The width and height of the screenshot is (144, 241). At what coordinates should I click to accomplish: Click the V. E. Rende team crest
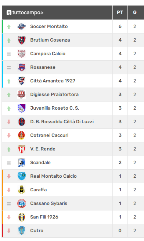tap(22, 149)
